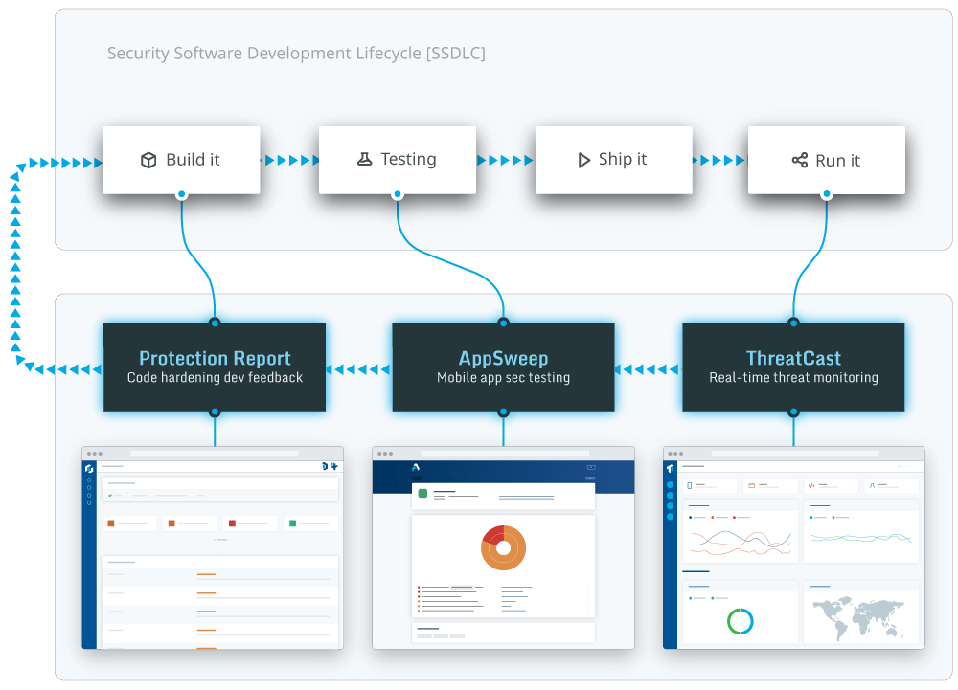Click the orange donut chart in AppSweep dashboard
This screenshot has height=690, width=958.
click(504, 547)
